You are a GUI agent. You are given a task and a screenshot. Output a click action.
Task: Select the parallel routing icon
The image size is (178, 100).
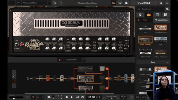pos(14,86)
